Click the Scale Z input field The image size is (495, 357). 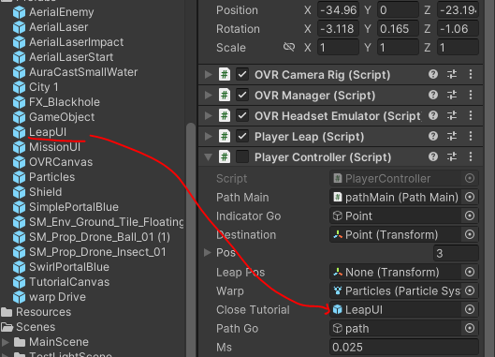458,48
